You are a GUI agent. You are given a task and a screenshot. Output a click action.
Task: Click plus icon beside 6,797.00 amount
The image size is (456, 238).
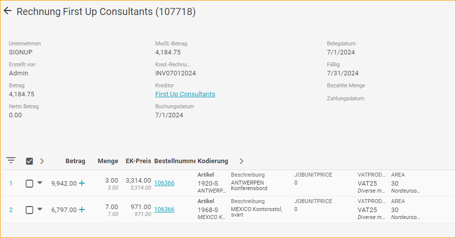pos(82,210)
